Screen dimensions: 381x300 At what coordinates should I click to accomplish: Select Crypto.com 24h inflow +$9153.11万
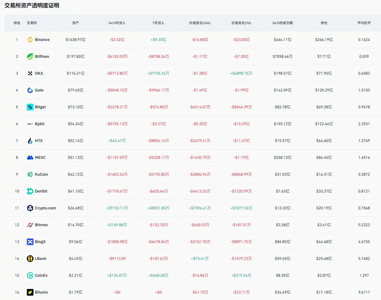[x=117, y=208]
